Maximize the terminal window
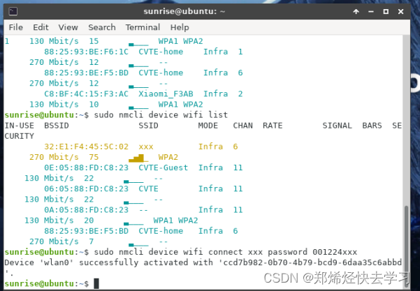This screenshot has height=291, width=420. 386,11
